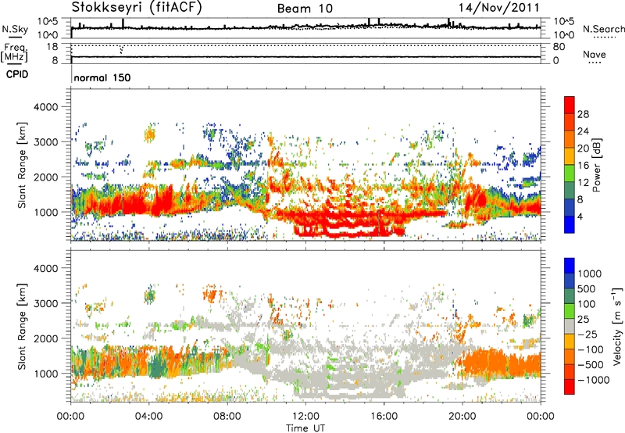Screen dimensions: 625x433
Task: Click the '-25' tick on velocity colorbar
Action: click(587, 334)
